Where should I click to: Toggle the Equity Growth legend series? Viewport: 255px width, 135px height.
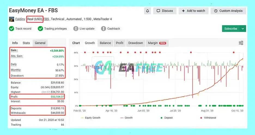[x=90, y=118]
